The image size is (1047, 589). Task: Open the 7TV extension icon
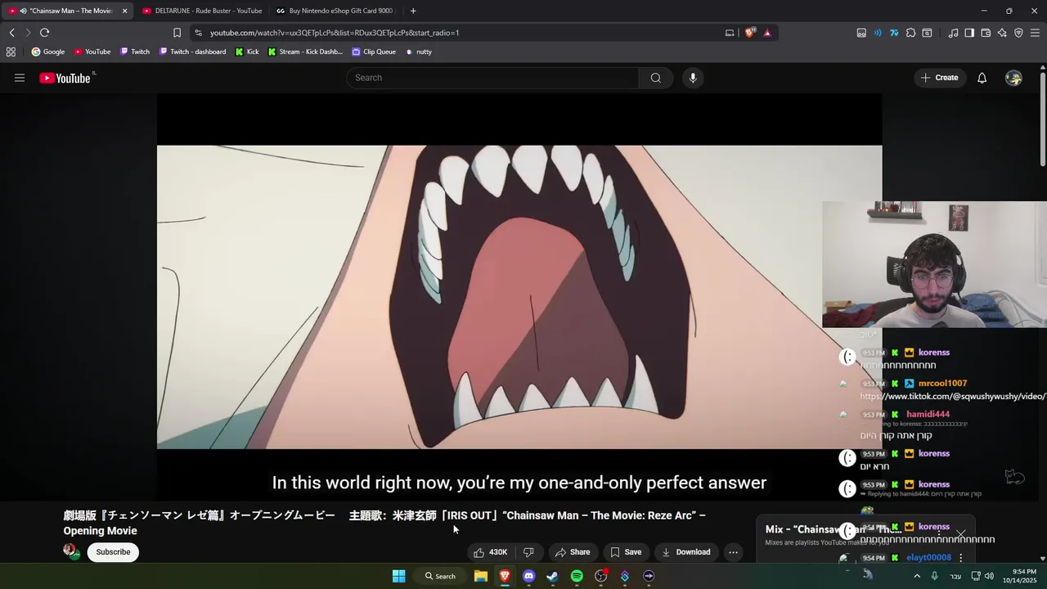coord(894,33)
